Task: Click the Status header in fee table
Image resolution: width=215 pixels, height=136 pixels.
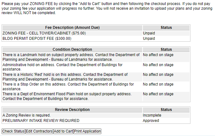Action: [166, 28]
